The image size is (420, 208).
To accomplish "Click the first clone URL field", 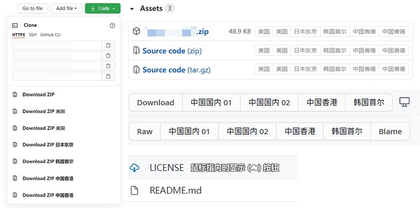I will click(56, 45).
